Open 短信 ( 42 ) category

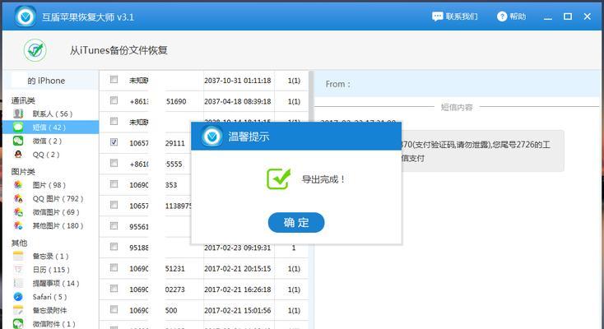point(49,127)
